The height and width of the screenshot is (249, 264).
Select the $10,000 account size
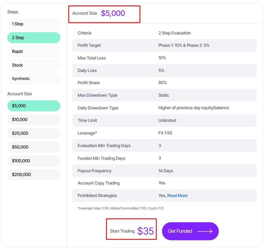click(34, 119)
